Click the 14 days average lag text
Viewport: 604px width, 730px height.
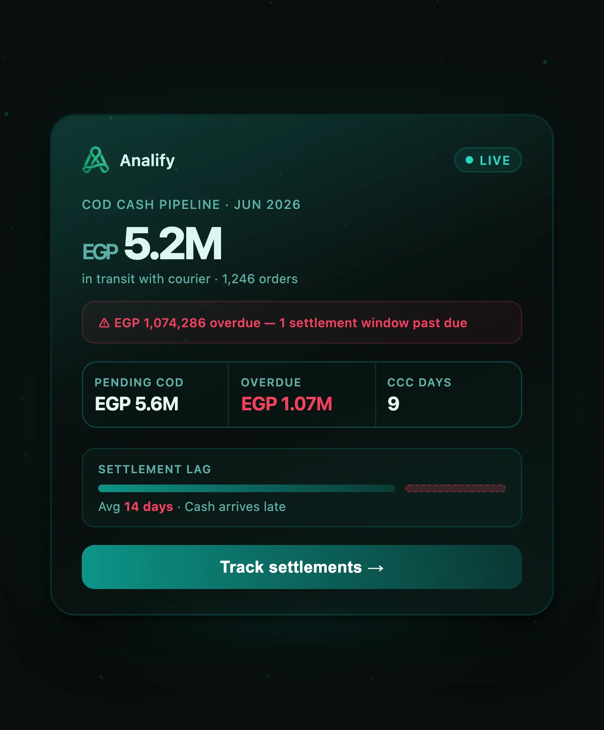148,507
